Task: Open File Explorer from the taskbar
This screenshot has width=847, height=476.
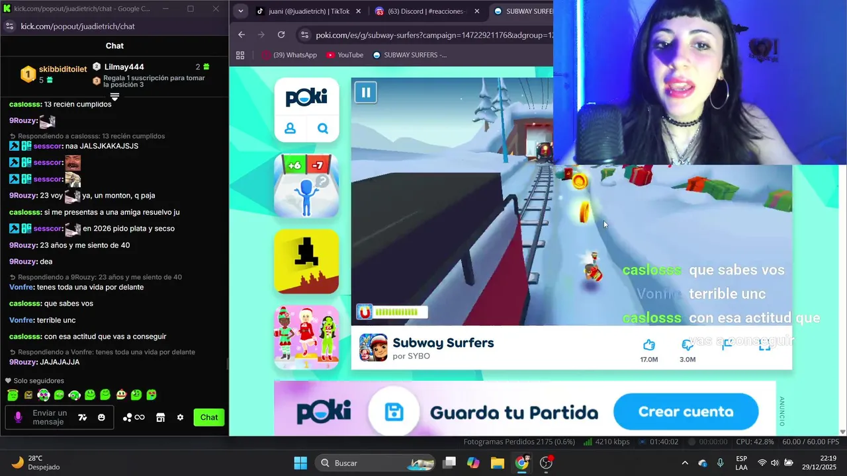Action: 498,463
